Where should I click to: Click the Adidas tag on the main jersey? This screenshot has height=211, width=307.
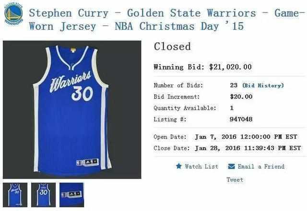point(87,162)
